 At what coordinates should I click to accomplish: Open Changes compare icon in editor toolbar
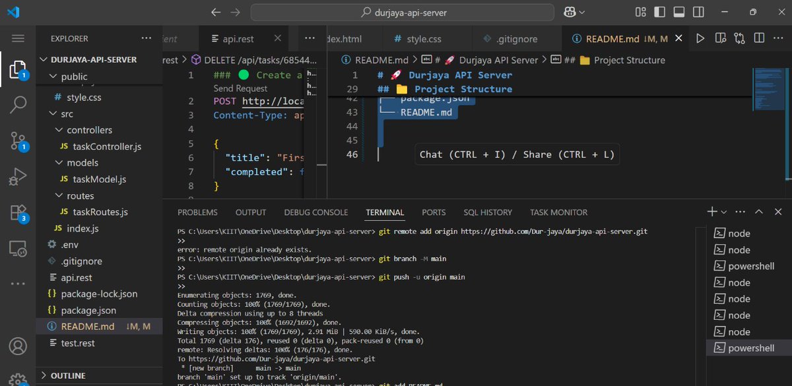coord(739,39)
